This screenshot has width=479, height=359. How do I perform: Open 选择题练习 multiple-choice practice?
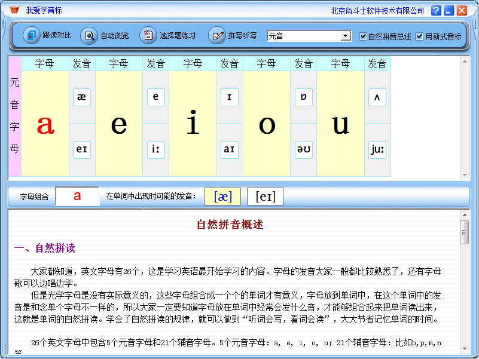coord(147,35)
